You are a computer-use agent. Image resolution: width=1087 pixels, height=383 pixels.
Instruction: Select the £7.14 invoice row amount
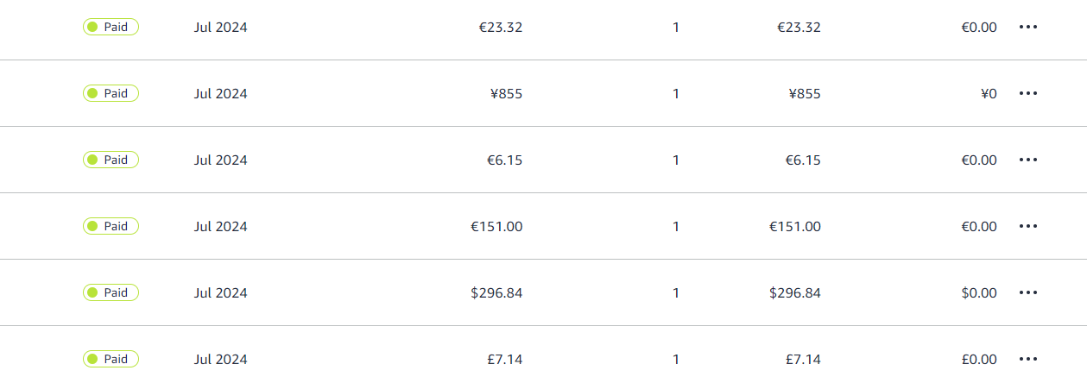(502, 359)
